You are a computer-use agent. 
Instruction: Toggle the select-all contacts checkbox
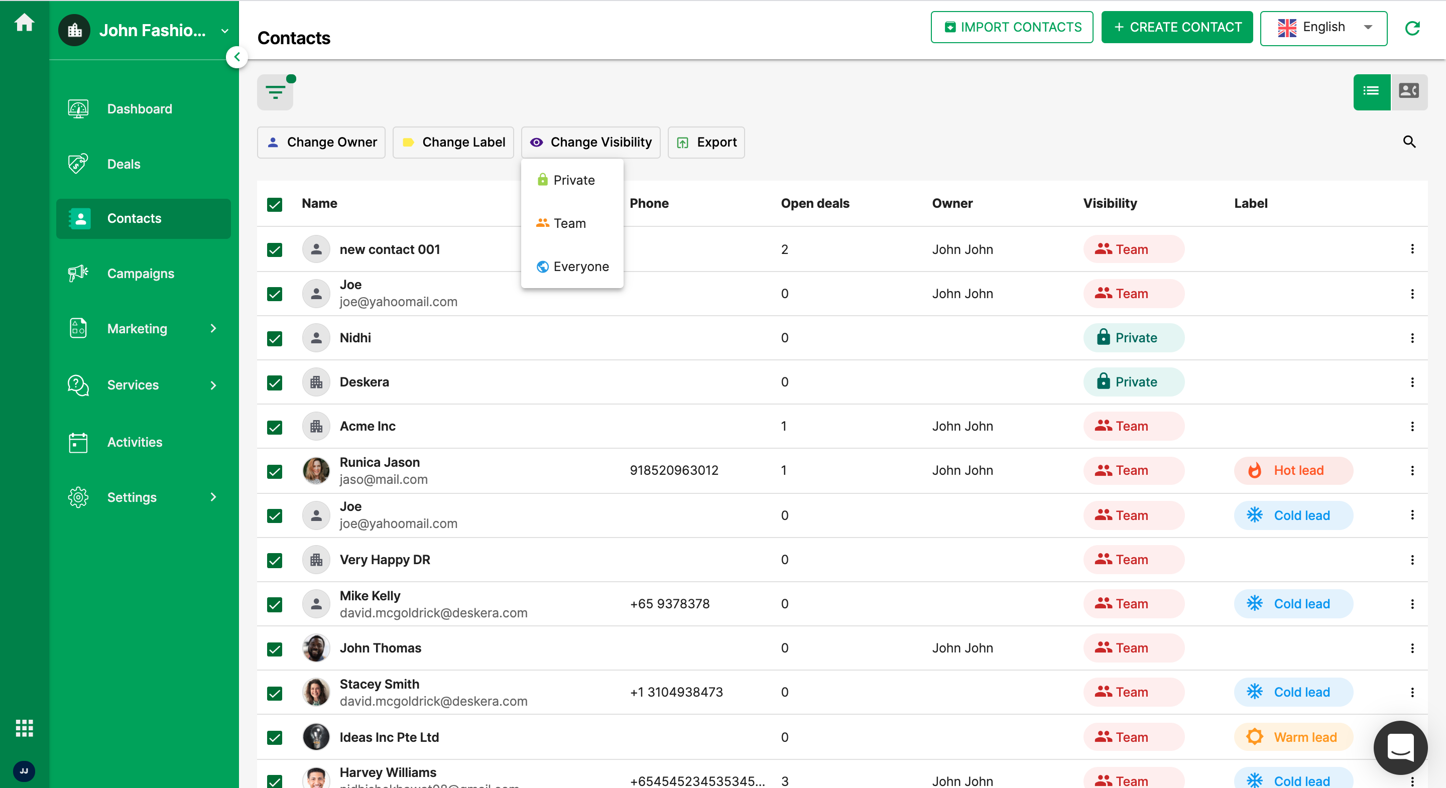(x=274, y=204)
